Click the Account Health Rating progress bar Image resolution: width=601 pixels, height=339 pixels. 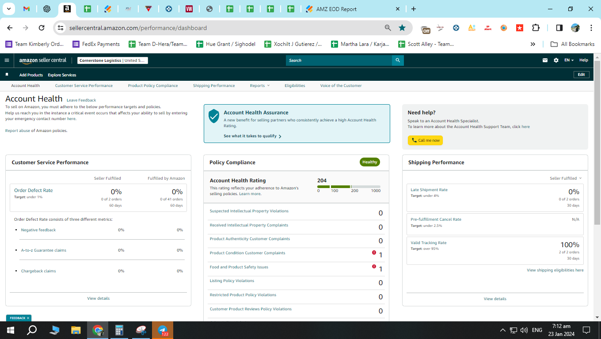349,187
